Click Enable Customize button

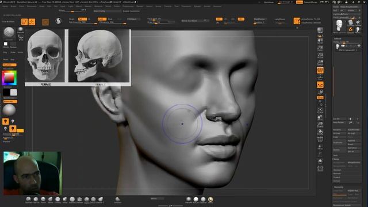pos(131,11)
